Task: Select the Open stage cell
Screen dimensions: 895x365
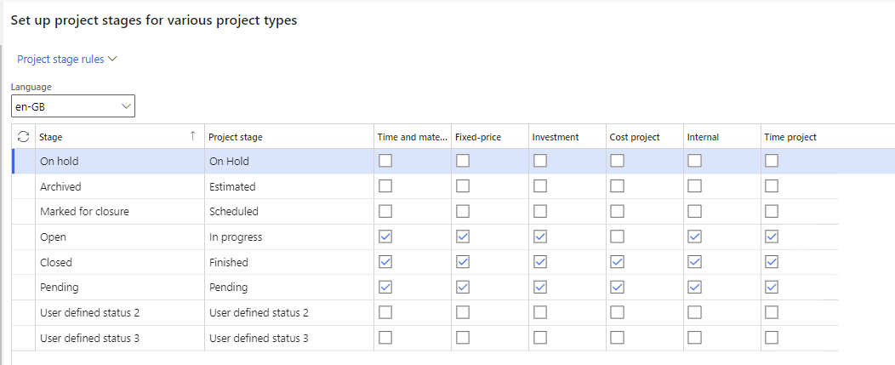Action: coord(119,237)
